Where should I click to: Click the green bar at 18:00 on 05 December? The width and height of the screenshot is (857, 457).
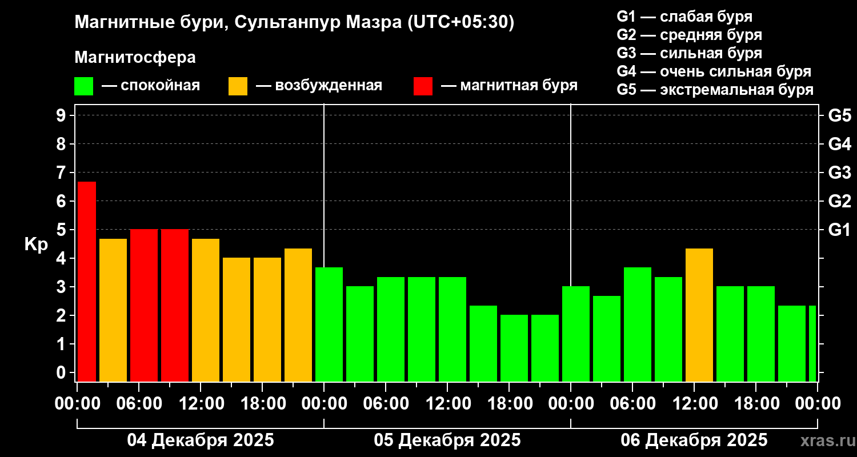(x=514, y=348)
